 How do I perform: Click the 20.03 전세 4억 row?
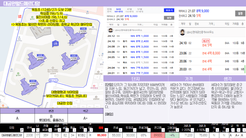pos(212,69)
